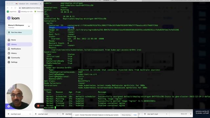Click Show All downloads
This screenshot has height=118, width=210.
coord(184,114)
